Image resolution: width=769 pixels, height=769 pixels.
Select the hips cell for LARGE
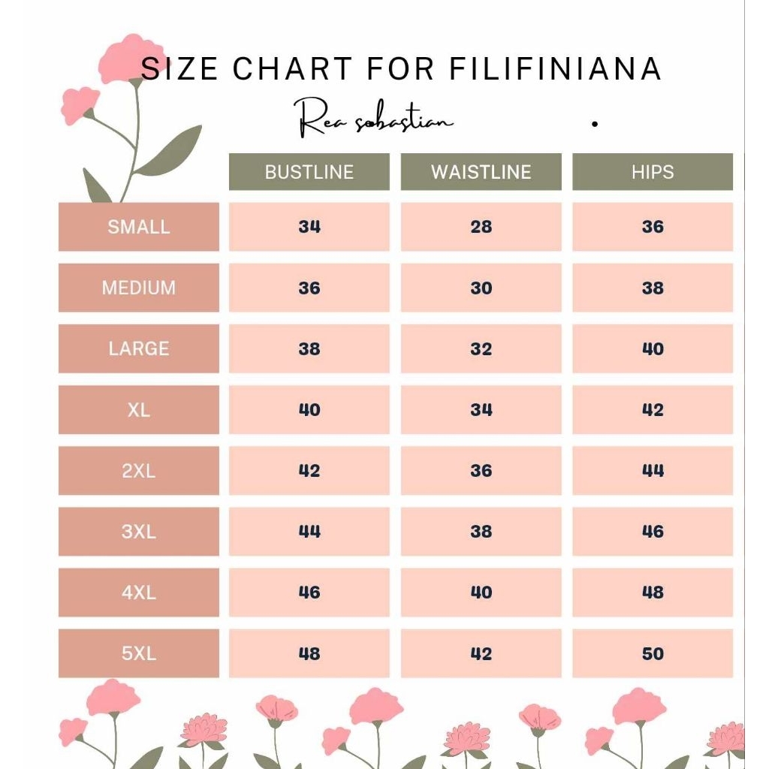tap(652, 348)
